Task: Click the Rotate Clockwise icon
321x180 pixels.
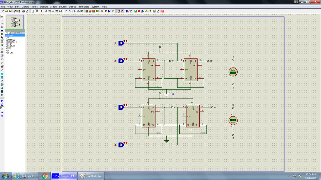Action: pyautogui.click(x=2, y=101)
